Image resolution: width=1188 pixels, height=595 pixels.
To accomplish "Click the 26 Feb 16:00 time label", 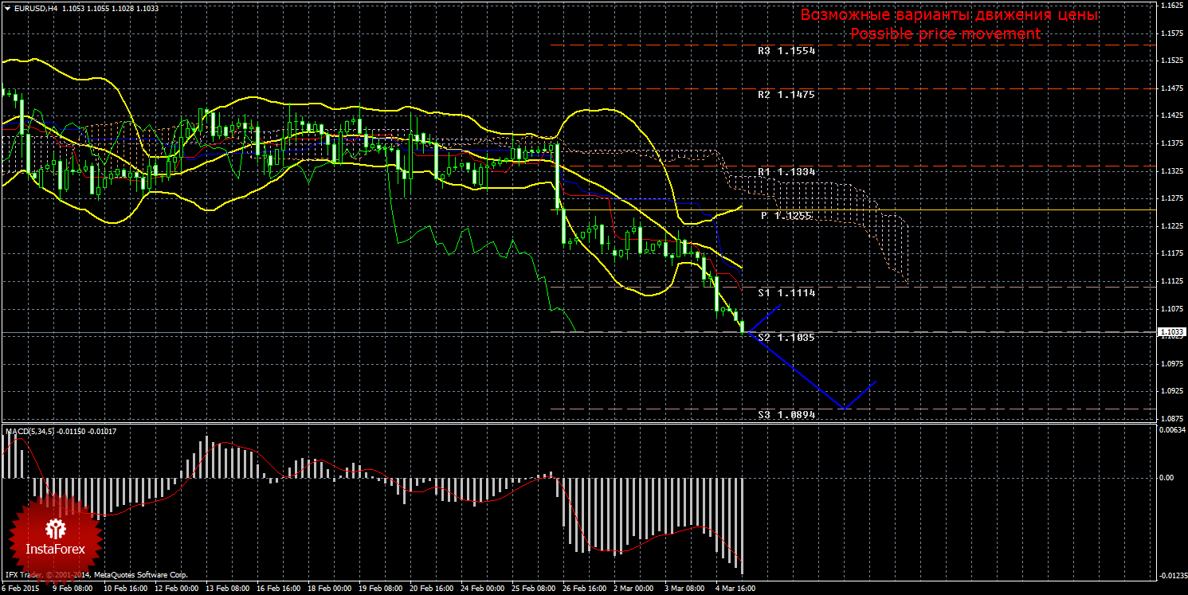I will 584,589.
